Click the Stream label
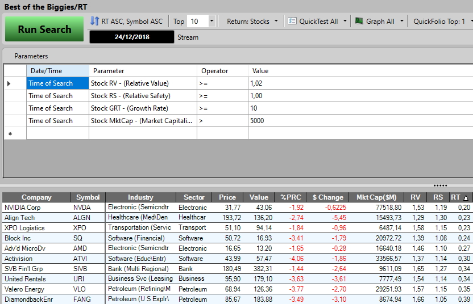The width and height of the screenshot is (473, 304). (188, 37)
